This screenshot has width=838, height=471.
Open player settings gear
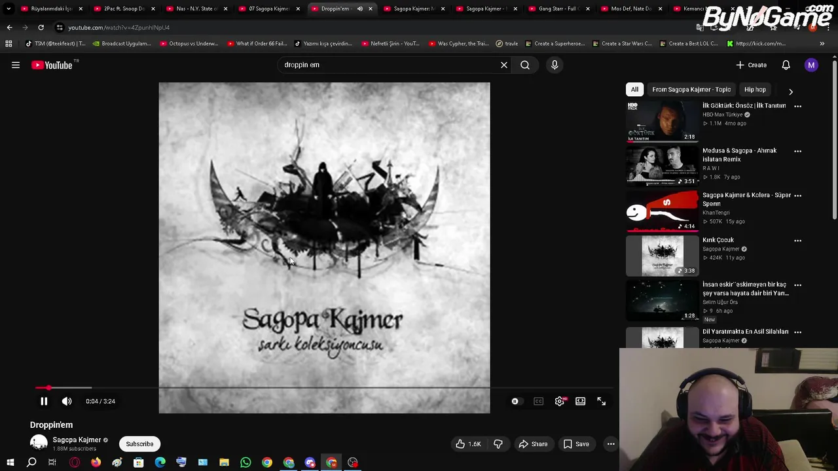[x=560, y=401]
